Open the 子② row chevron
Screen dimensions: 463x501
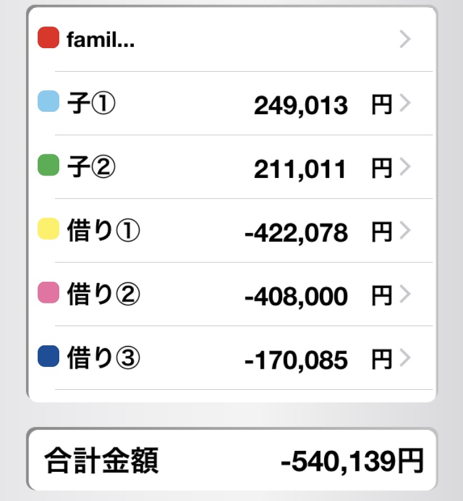point(405,167)
